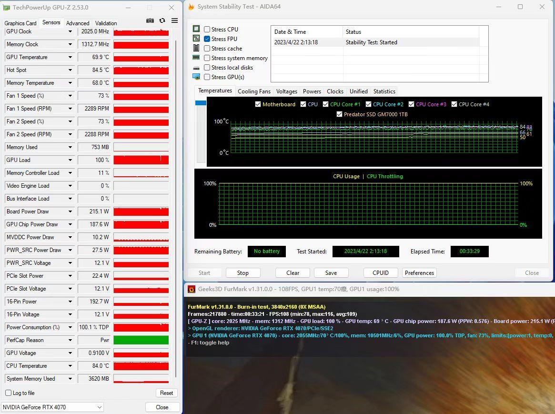Open GPU Clock sensor dropdown arrow
The width and height of the screenshot is (555, 414).
click(x=70, y=31)
